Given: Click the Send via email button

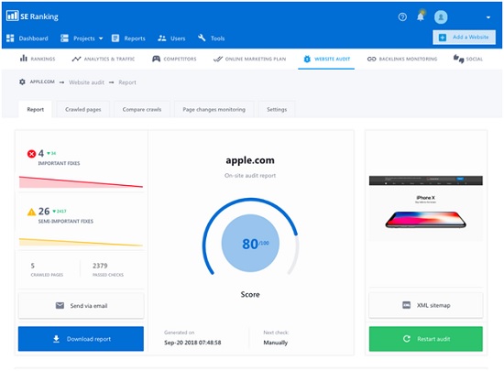Looking at the screenshot, I should click(x=81, y=305).
